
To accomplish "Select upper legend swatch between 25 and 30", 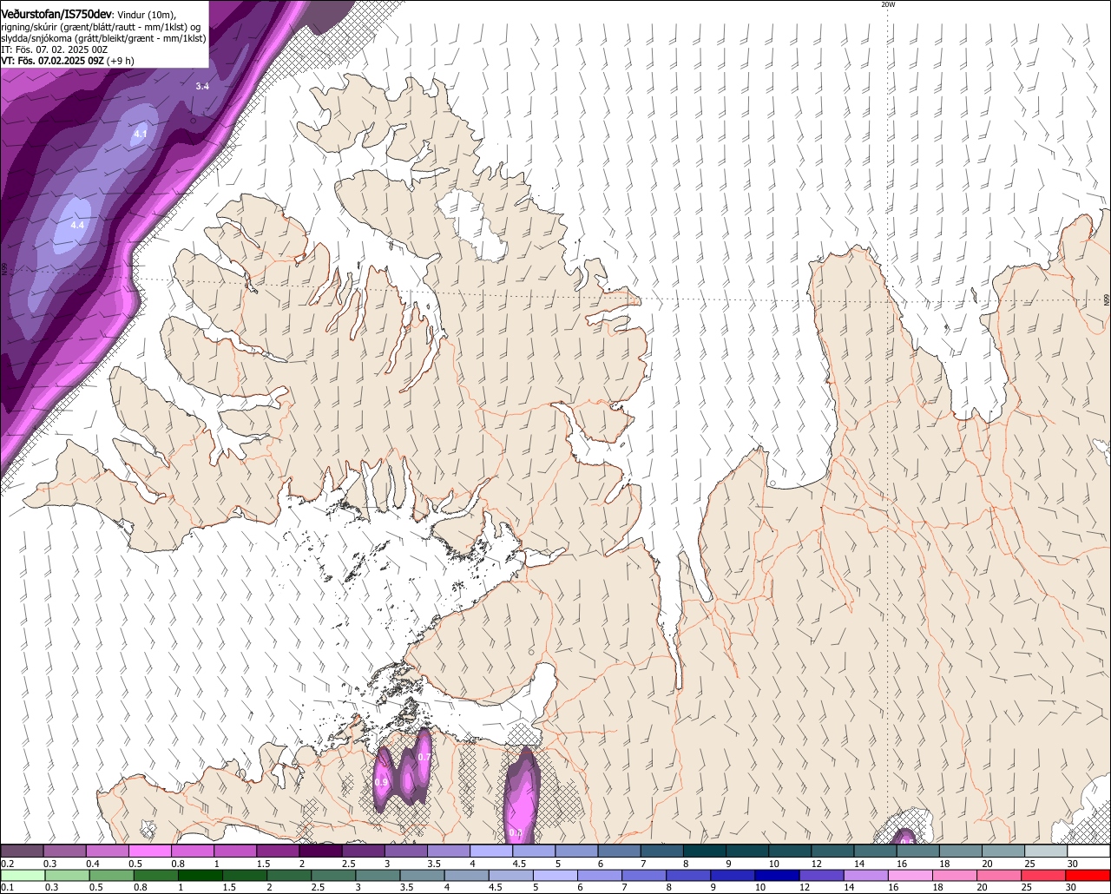I will coord(1047,851).
